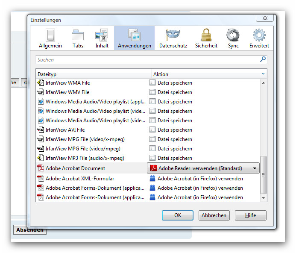Open the Inhalt settings panel
The height and width of the screenshot is (253, 296).
102,38
